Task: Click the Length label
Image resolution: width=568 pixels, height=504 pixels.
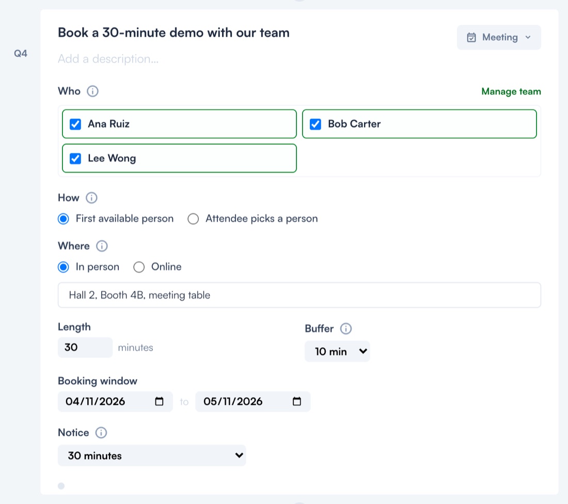Action: [74, 327]
